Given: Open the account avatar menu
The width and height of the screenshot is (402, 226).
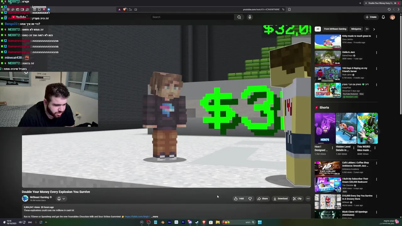Looking at the screenshot, I should pyautogui.click(x=392, y=17).
